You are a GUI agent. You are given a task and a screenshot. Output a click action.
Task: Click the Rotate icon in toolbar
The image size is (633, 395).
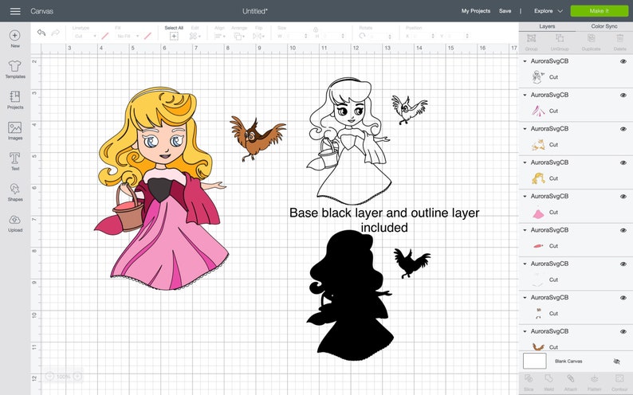362,36
